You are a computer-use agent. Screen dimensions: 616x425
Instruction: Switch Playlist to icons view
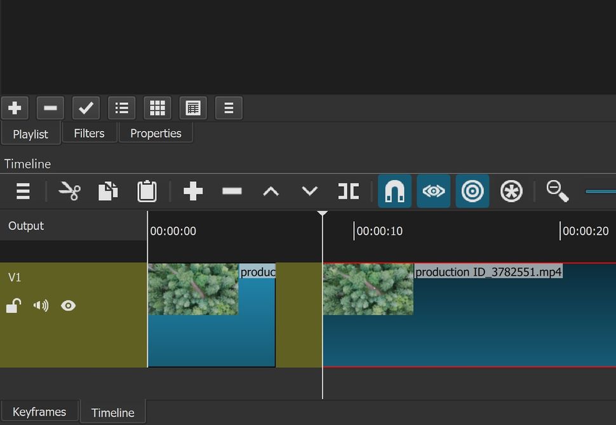coord(157,107)
